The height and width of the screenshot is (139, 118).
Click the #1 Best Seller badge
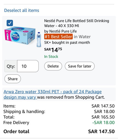point(58,37)
